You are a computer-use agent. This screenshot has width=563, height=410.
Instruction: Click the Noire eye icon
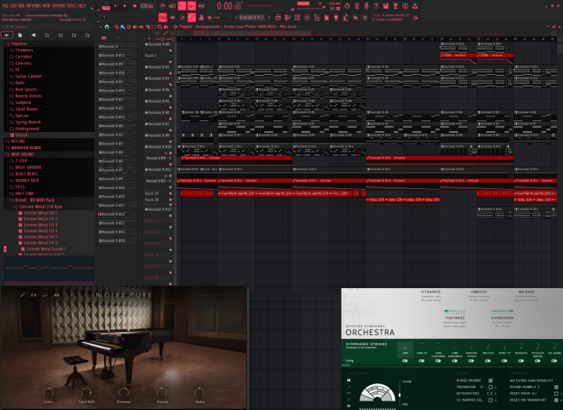[x=57, y=295]
